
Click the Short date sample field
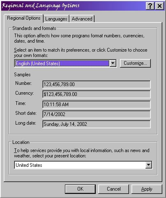point(97,114)
